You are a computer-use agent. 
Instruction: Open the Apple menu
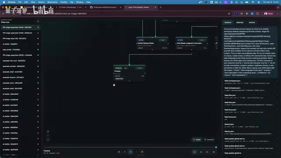click(x=4, y=2)
